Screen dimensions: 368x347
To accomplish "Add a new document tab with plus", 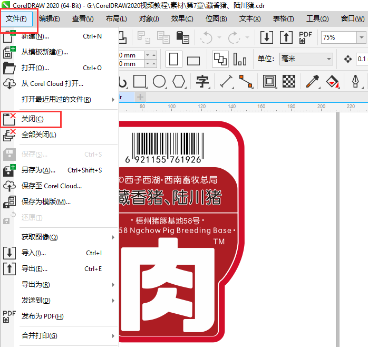I will click(x=140, y=97).
